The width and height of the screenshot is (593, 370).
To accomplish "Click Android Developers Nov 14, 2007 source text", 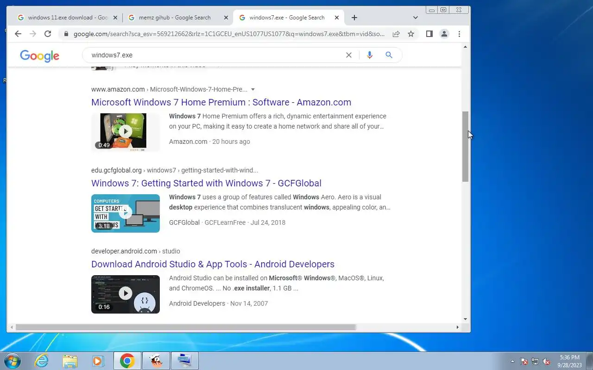I will point(218,303).
